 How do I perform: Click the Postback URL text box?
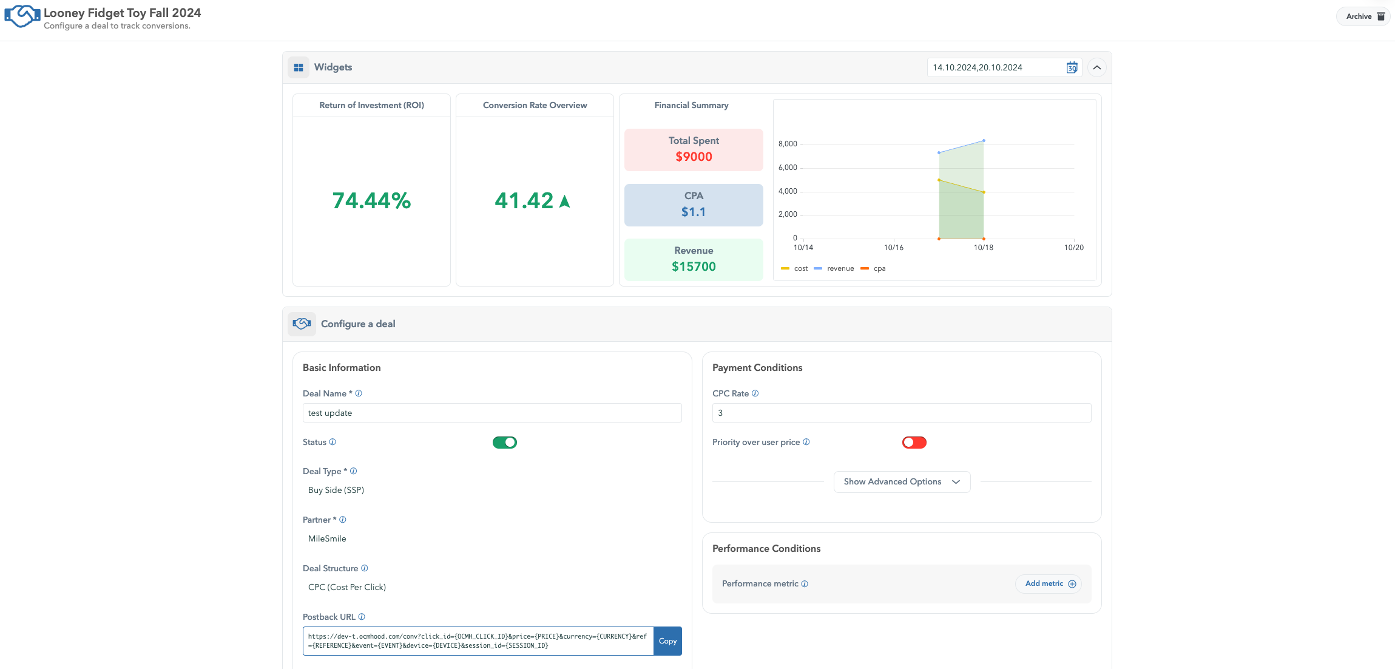[478, 641]
